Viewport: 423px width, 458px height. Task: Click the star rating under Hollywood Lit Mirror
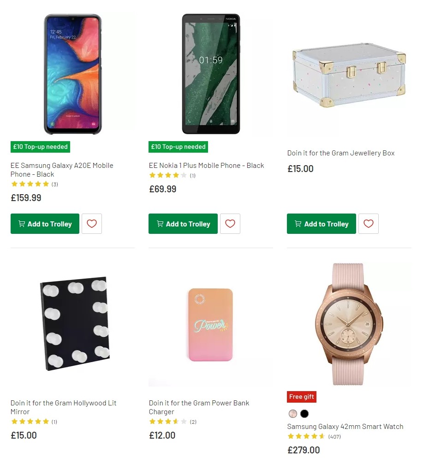click(30, 421)
